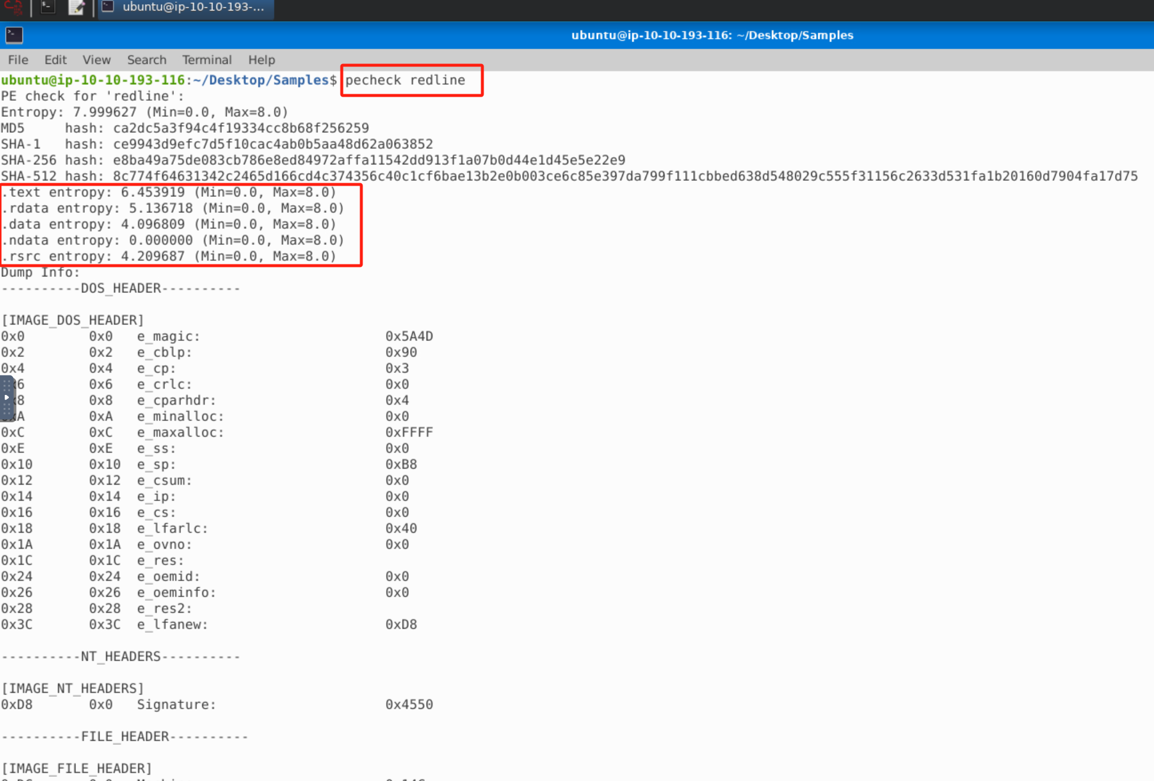Click the prompt path ~/Desktop/Samples
1154x781 pixels.
(x=261, y=80)
